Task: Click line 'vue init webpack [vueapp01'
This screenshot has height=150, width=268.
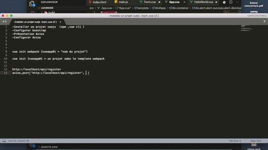Action: point(50,52)
